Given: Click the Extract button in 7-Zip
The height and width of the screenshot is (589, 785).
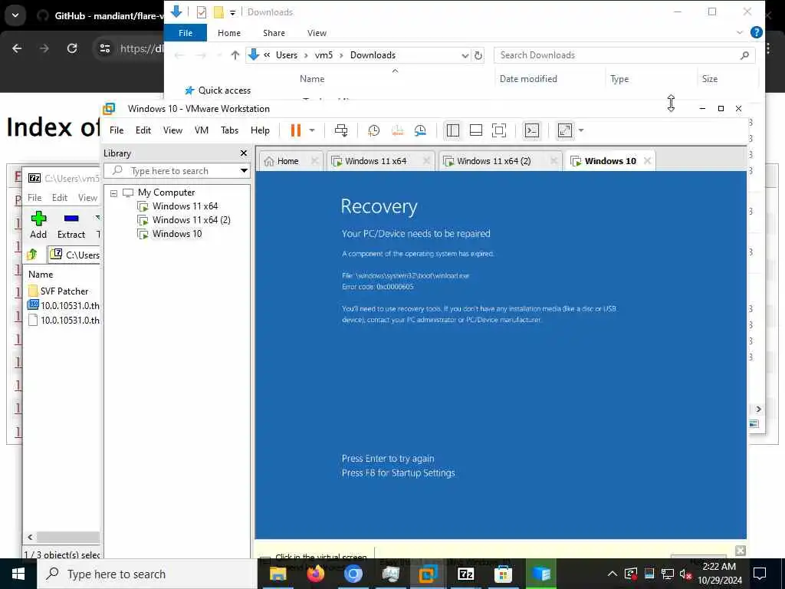Looking at the screenshot, I should pyautogui.click(x=71, y=225).
